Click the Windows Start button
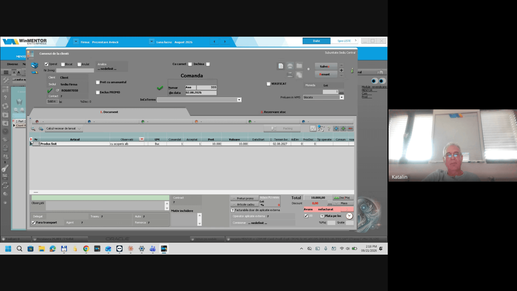The width and height of the screenshot is (517, 291). (8, 249)
